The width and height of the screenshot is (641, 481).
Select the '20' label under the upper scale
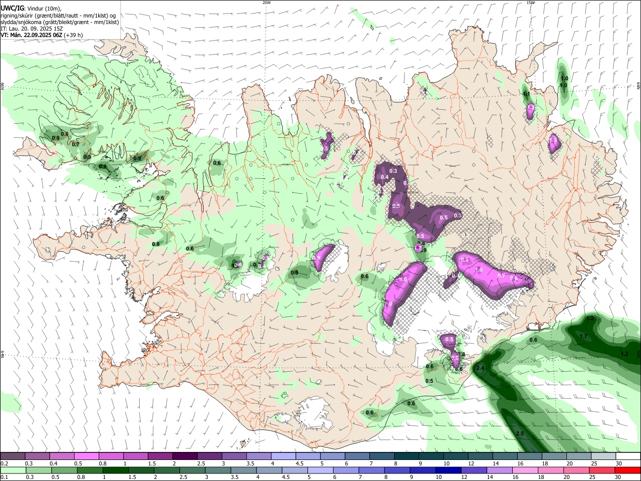(x=569, y=463)
